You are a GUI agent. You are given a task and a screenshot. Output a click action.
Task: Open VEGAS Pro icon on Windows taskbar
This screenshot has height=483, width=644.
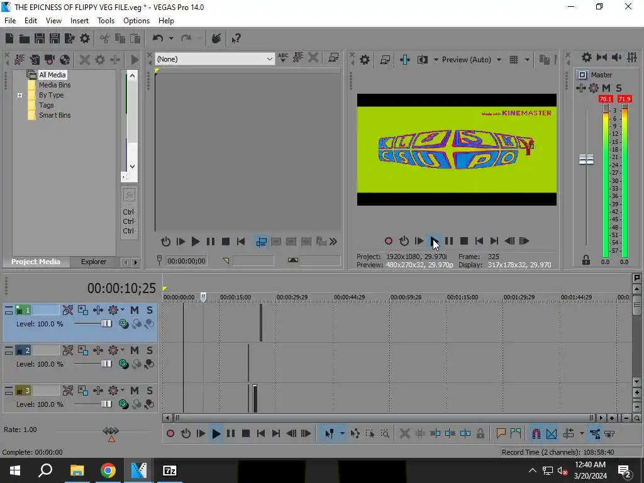(139, 470)
